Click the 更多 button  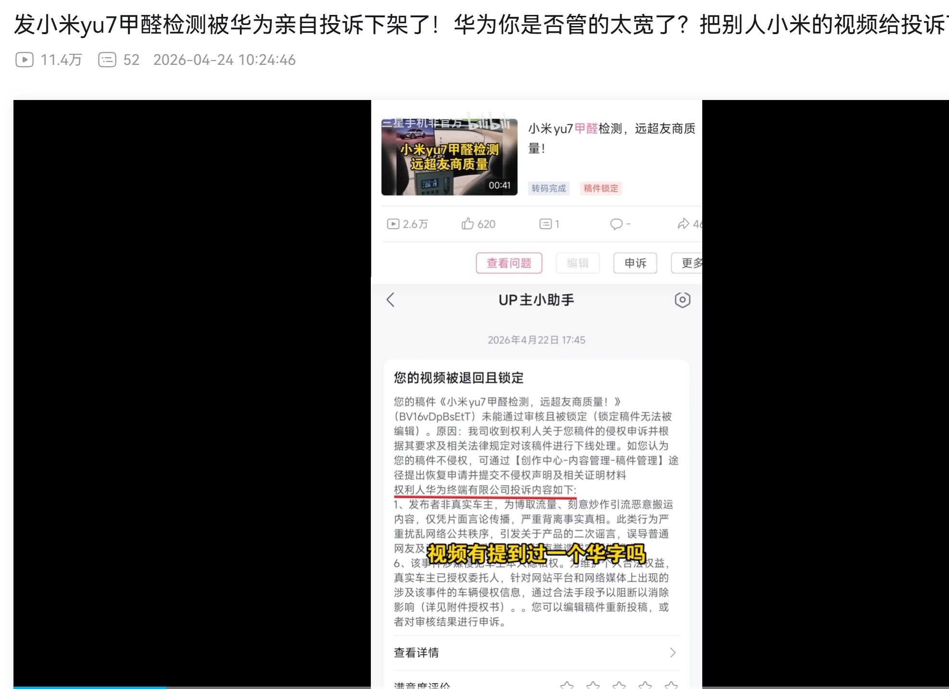pos(687,263)
